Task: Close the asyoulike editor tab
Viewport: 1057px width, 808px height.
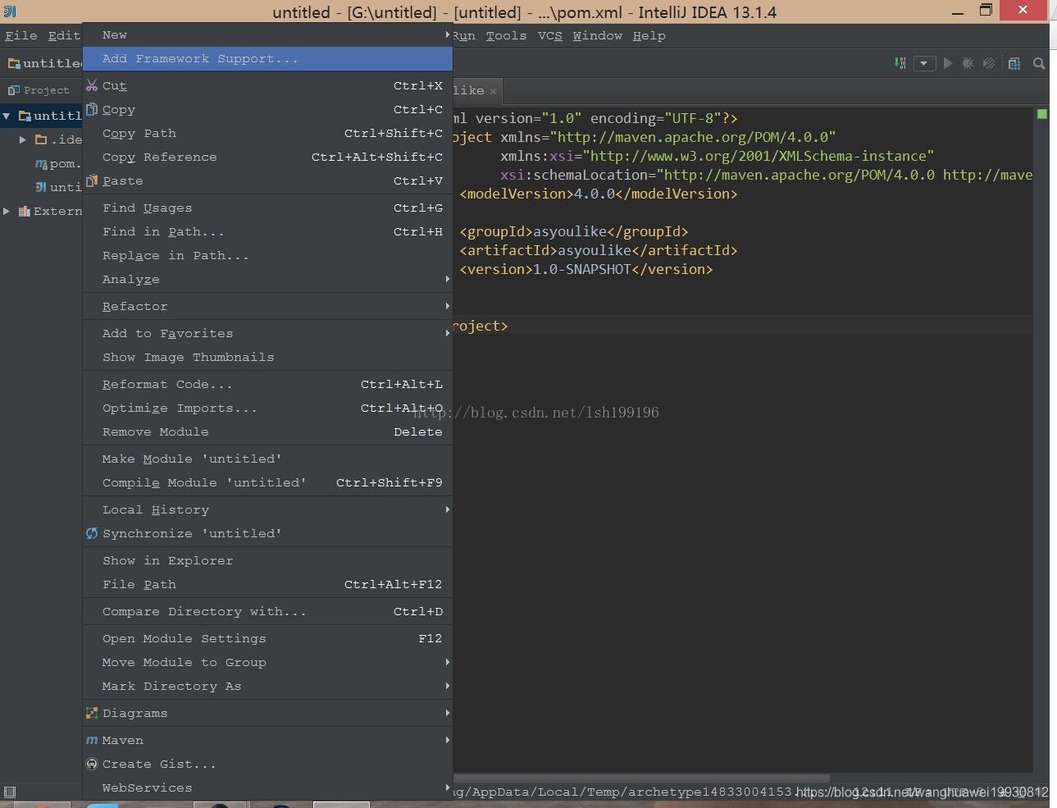Action: click(x=493, y=91)
